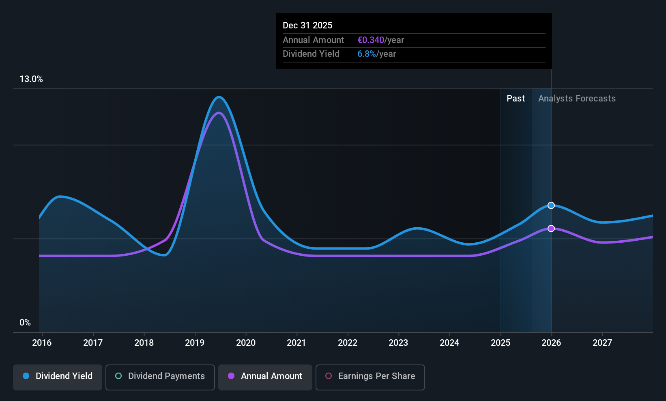
Task: Toggle the Dividend Payments series
Action: [160, 377]
